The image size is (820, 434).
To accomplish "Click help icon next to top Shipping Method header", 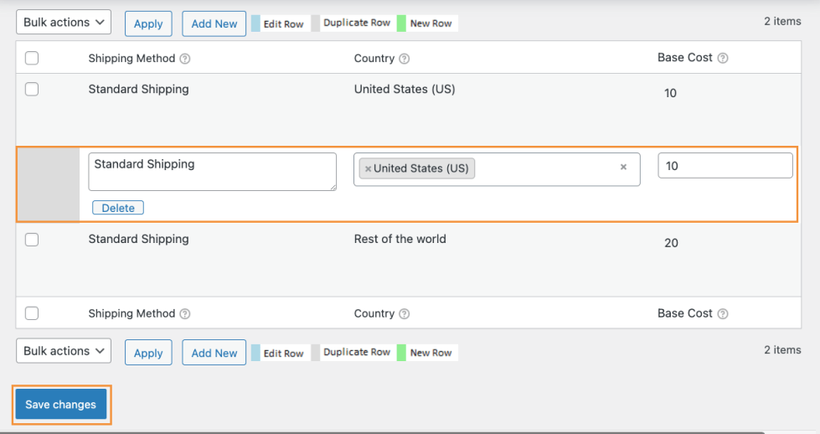I will 185,59.
